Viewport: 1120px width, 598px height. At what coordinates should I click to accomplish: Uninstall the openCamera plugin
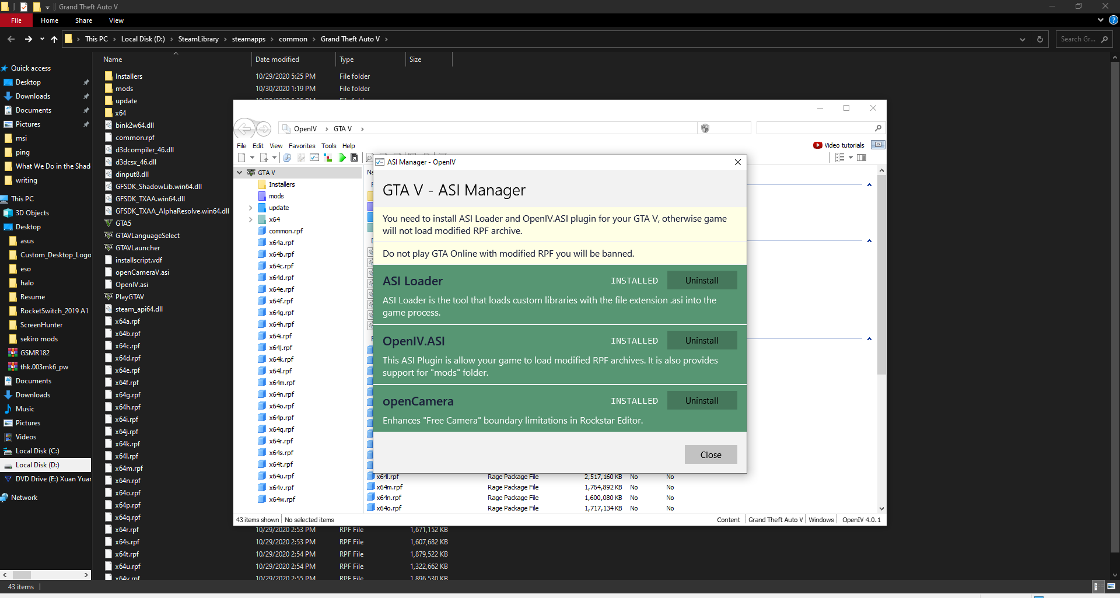(x=702, y=400)
